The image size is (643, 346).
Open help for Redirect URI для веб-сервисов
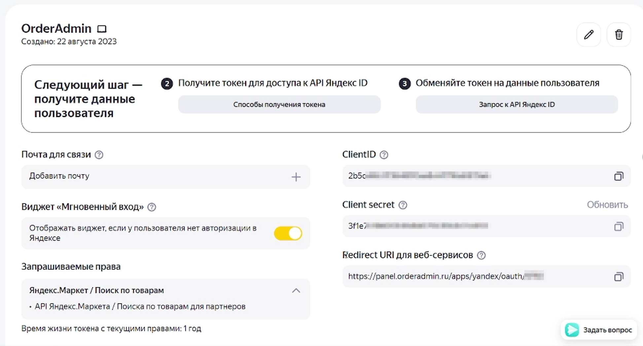pyautogui.click(x=481, y=255)
